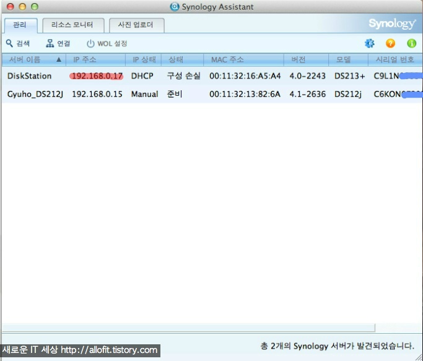The height and width of the screenshot is (361, 423).
Task: Click the 연결 network connect icon
Action: coord(50,43)
